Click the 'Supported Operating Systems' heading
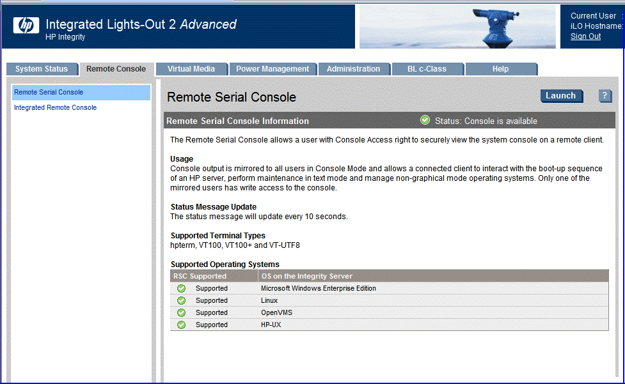 225,265
